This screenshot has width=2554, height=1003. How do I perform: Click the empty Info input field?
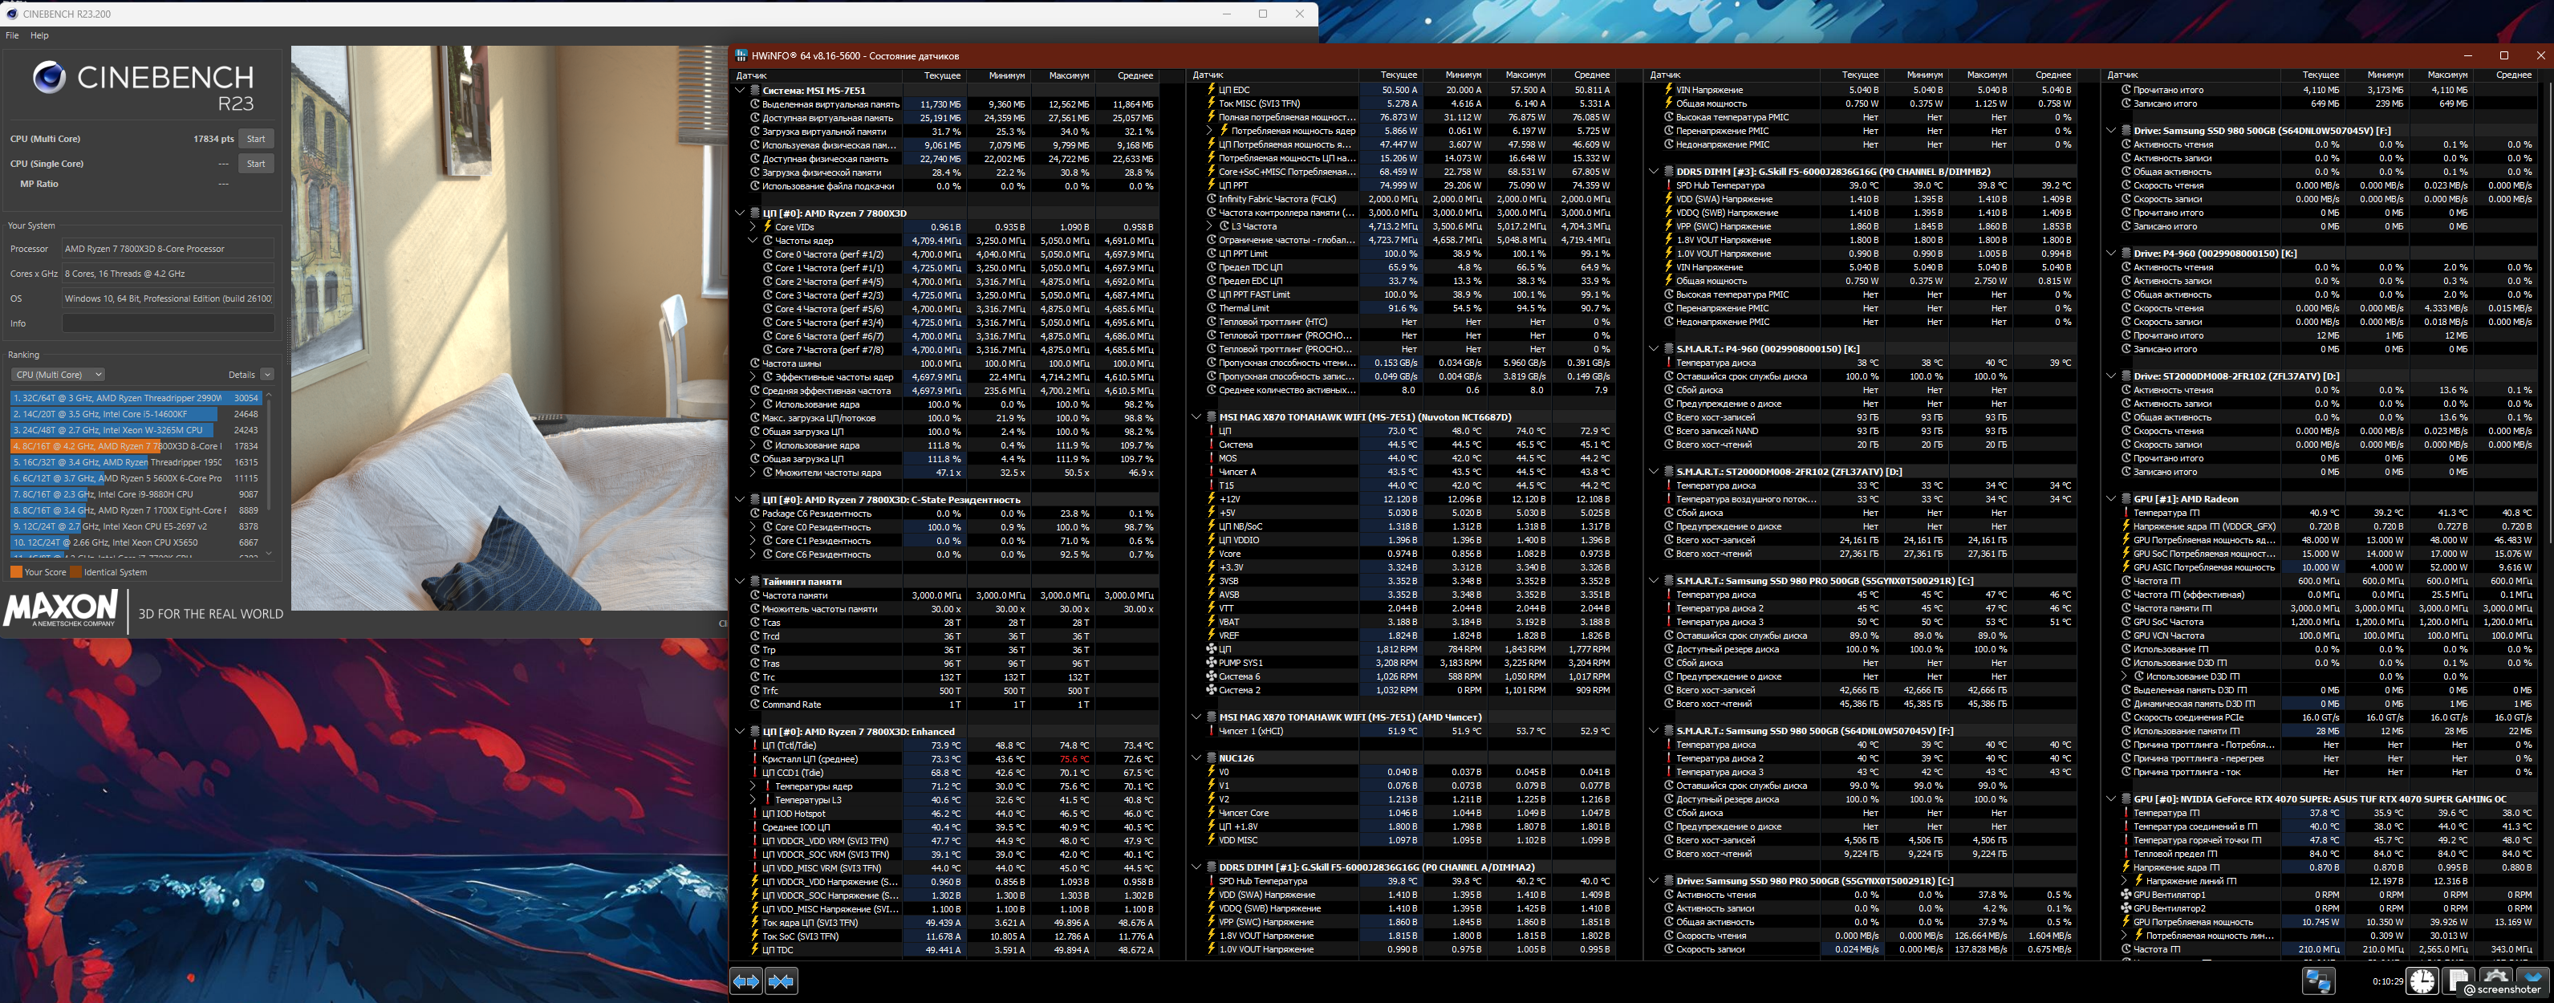pyautogui.click(x=168, y=323)
